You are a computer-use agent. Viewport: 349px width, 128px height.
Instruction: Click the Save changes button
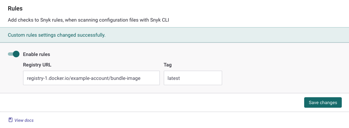tap(323, 102)
